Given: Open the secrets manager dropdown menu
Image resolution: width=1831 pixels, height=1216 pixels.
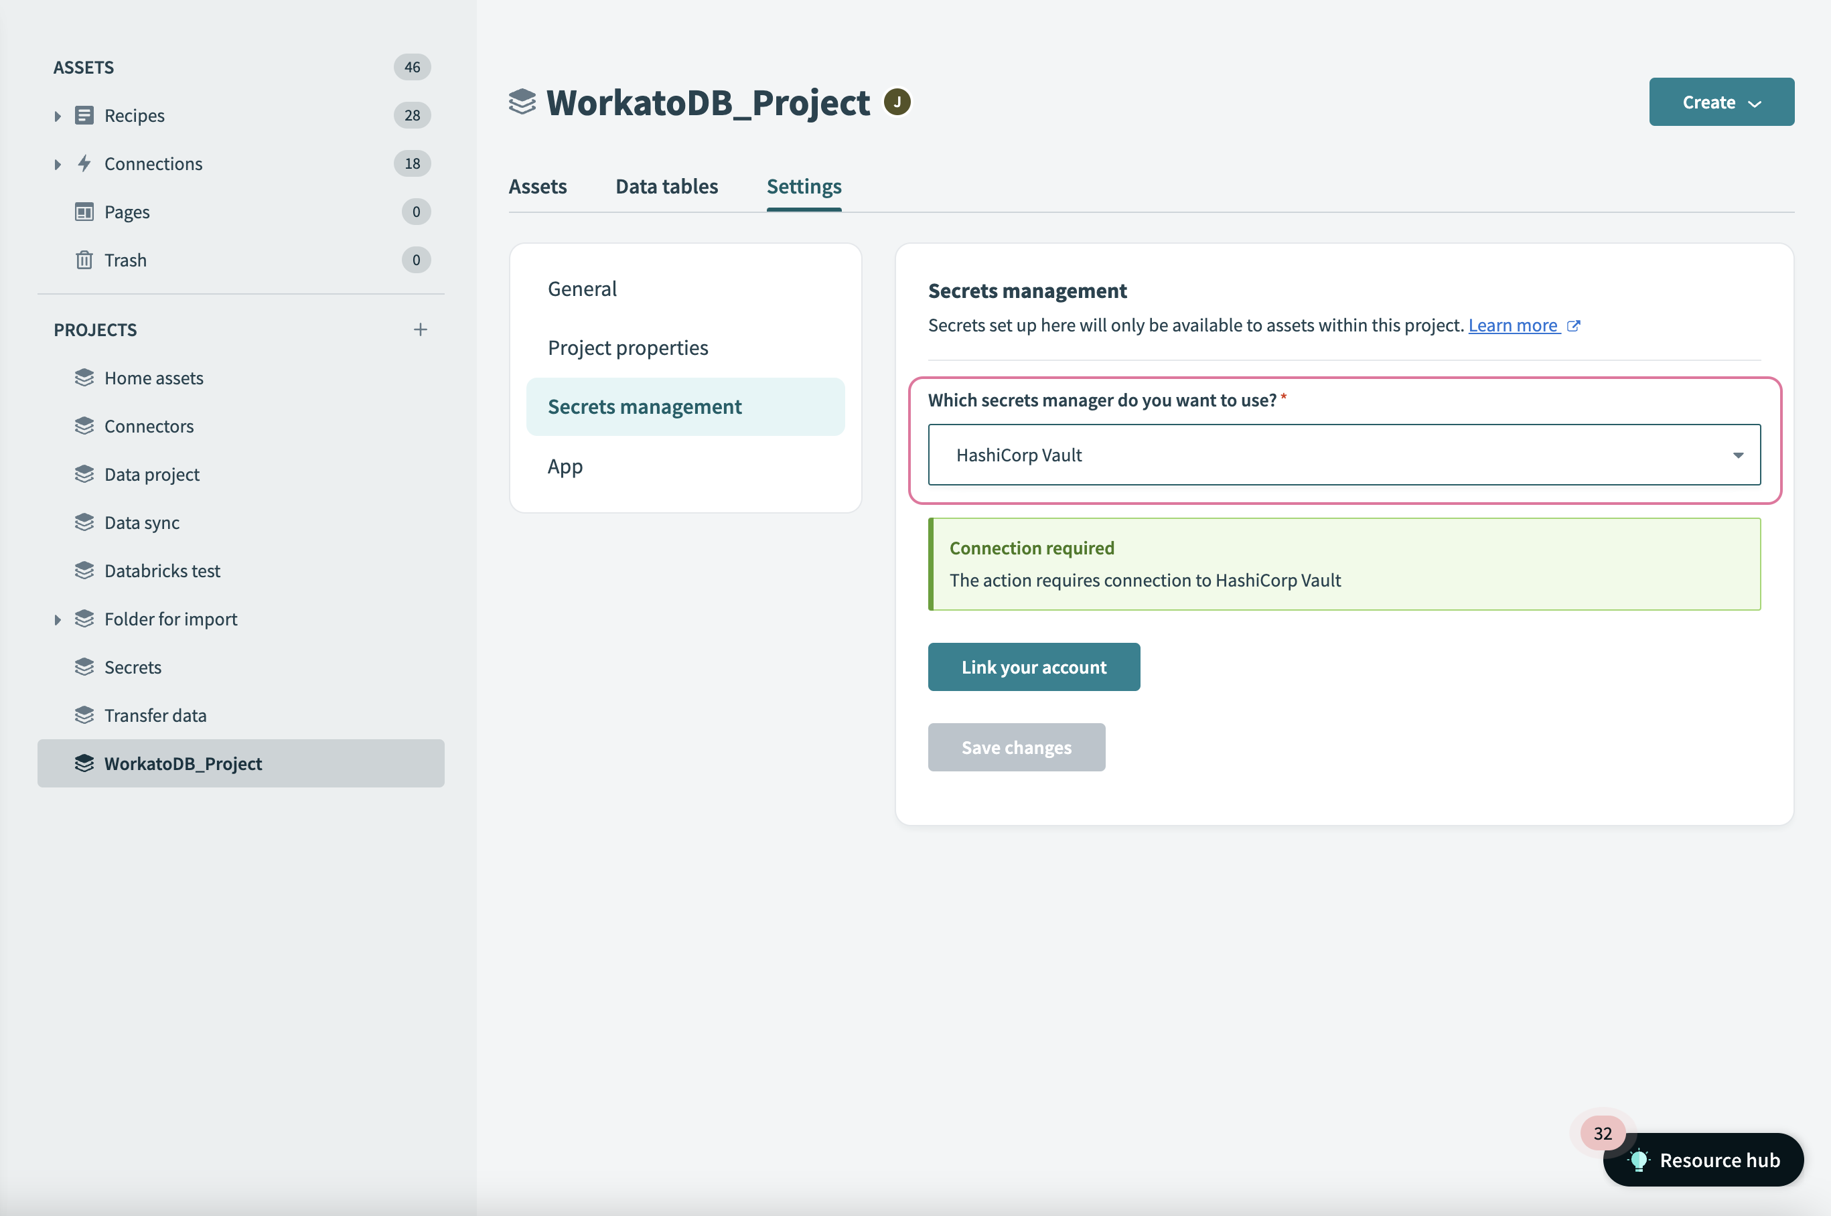Looking at the screenshot, I should 1739,455.
